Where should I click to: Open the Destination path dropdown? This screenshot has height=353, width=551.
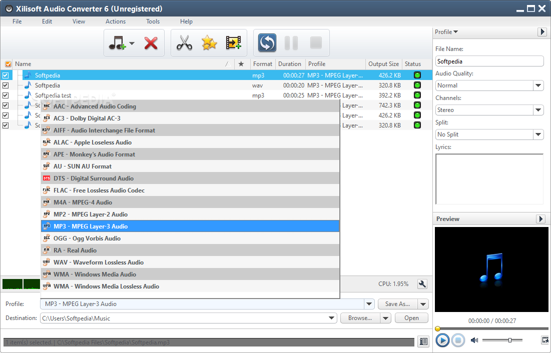331,318
